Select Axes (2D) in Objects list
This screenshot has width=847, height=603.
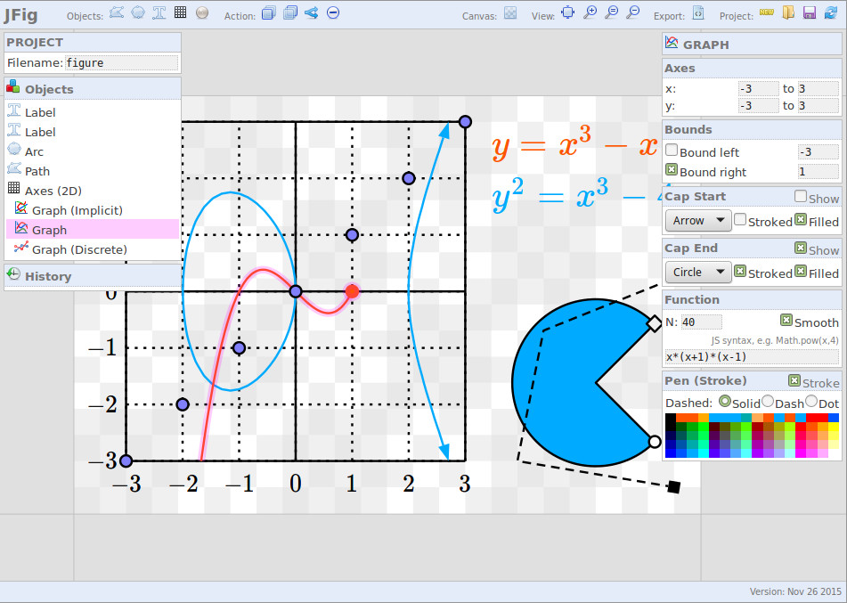tap(53, 191)
